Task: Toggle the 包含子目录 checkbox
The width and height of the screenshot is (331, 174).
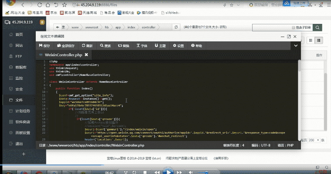Action: (x=293, y=27)
